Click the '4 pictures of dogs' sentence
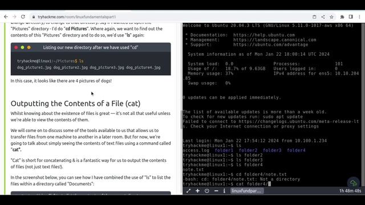Screen dimensions: 365x205 click(61, 81)
